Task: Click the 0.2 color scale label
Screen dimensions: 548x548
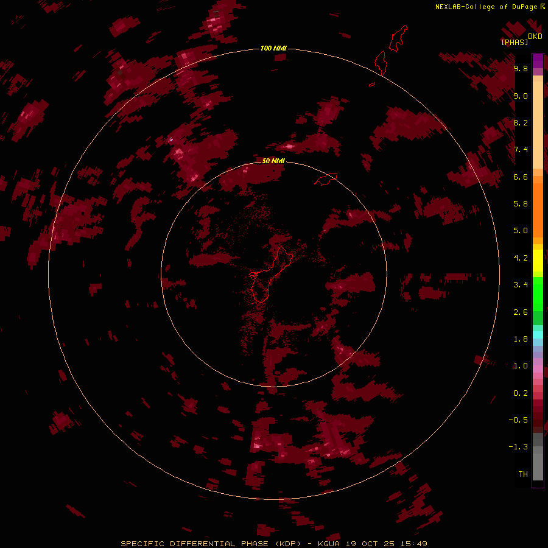Action: click(x=521, y=393)
